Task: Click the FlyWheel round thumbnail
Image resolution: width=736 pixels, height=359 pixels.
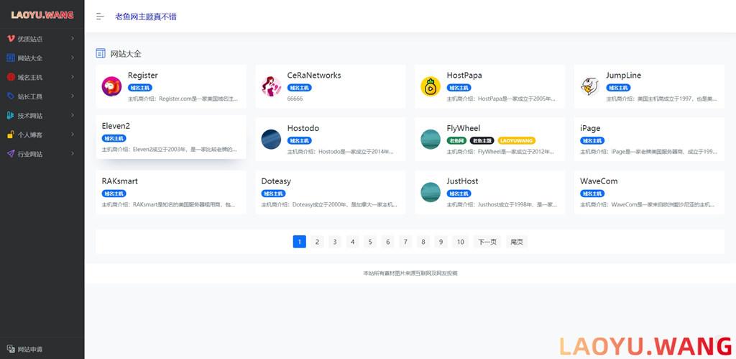Action: [431, 140]
